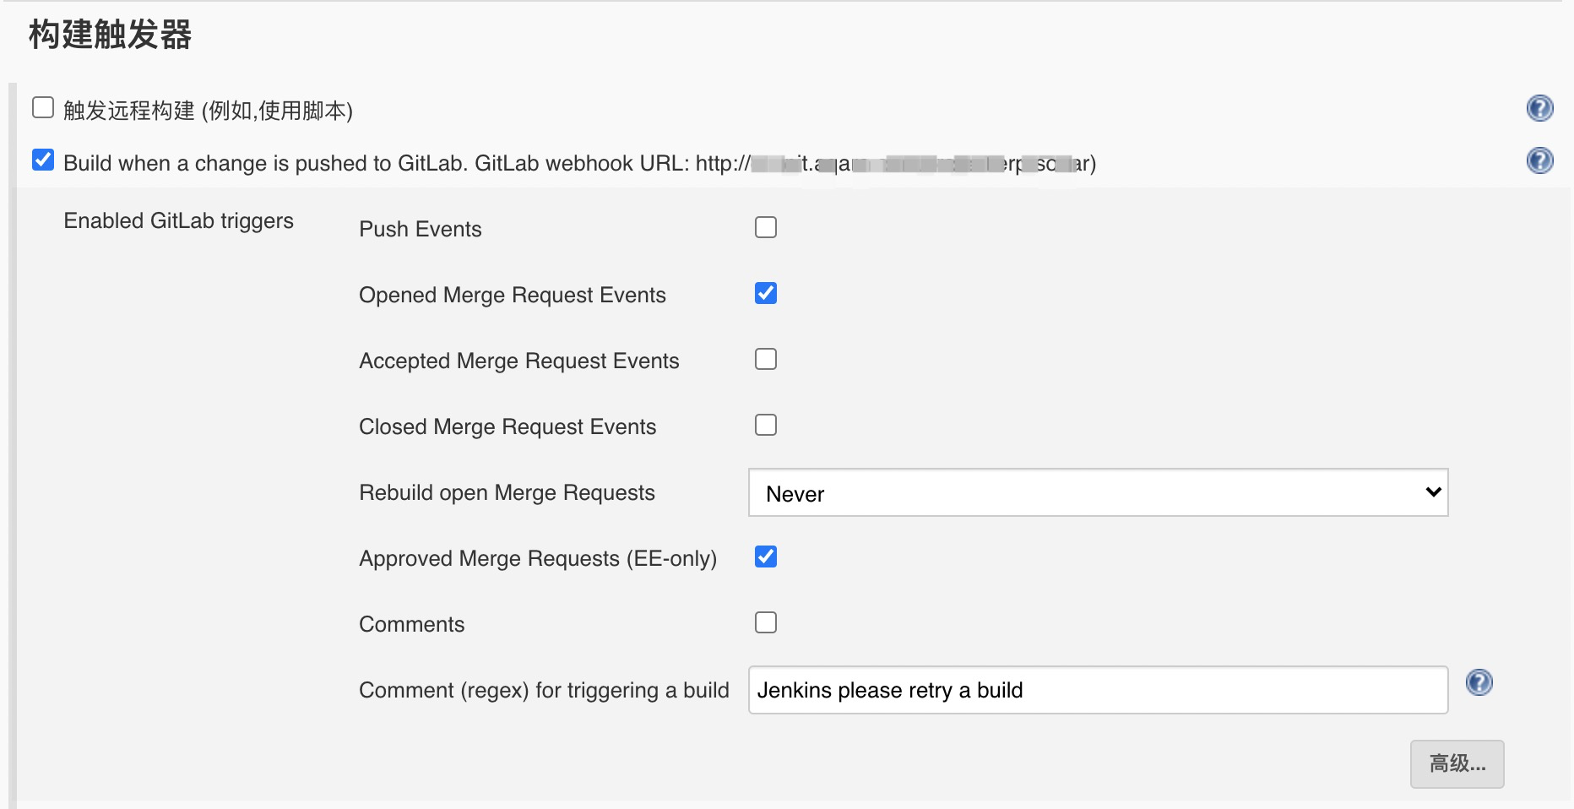1574x809 pixels.
Task: Enable the remote build trigger checkbox
Action: tap(43, 108)
